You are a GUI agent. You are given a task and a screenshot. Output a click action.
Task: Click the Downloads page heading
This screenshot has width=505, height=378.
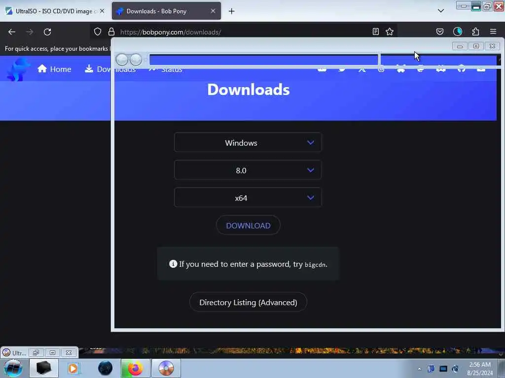tap(249, 90)
